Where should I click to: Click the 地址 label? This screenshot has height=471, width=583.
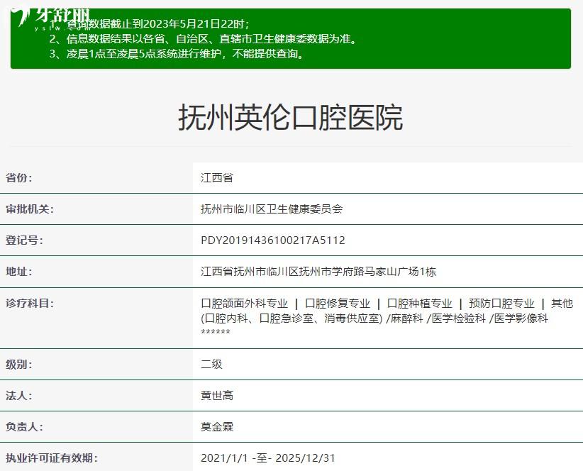[x=18, y=272]
